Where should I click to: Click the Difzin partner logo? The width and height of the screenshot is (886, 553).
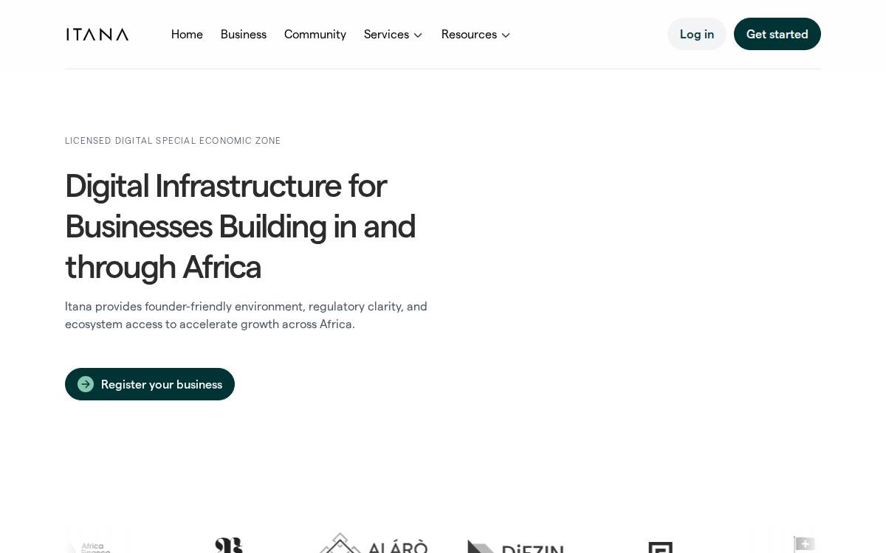[x=515, y=546]
